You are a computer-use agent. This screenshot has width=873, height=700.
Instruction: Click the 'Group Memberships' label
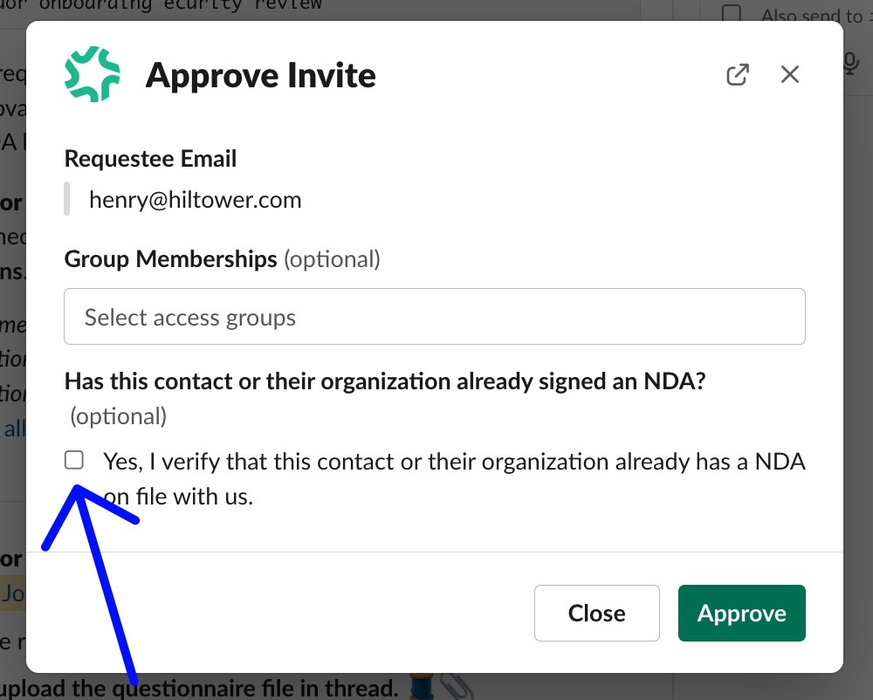tap(170, 258)
